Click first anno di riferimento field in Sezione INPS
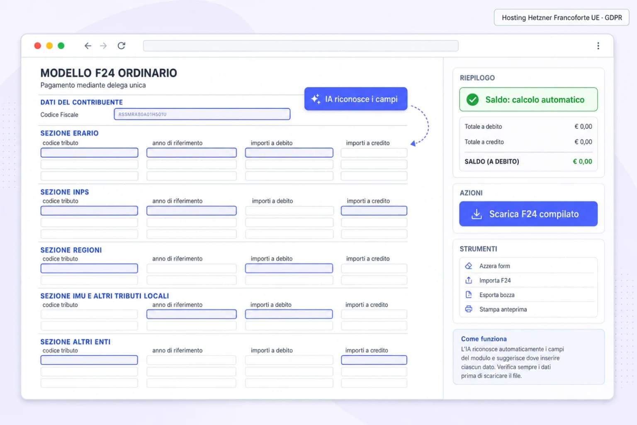The image size is (637, 425). point(192,211)
